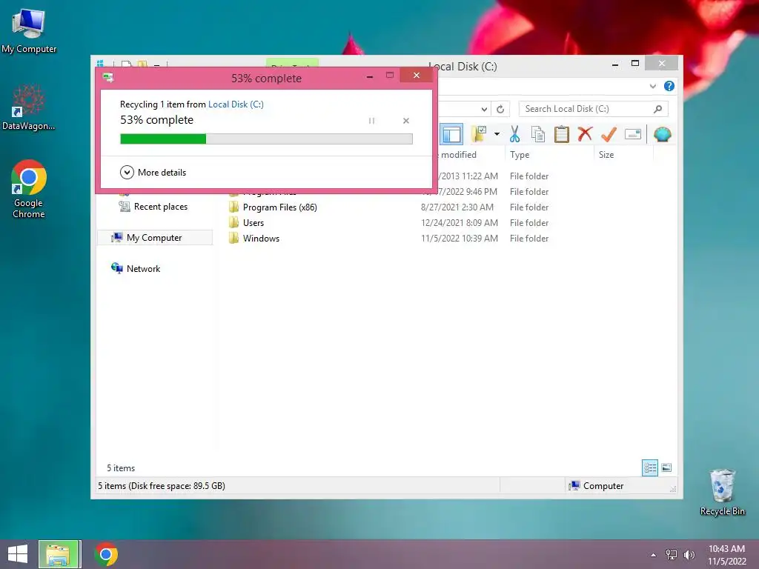Click the volume speaker tray icon
Viewport: 759px width, 569px height.
689,555
